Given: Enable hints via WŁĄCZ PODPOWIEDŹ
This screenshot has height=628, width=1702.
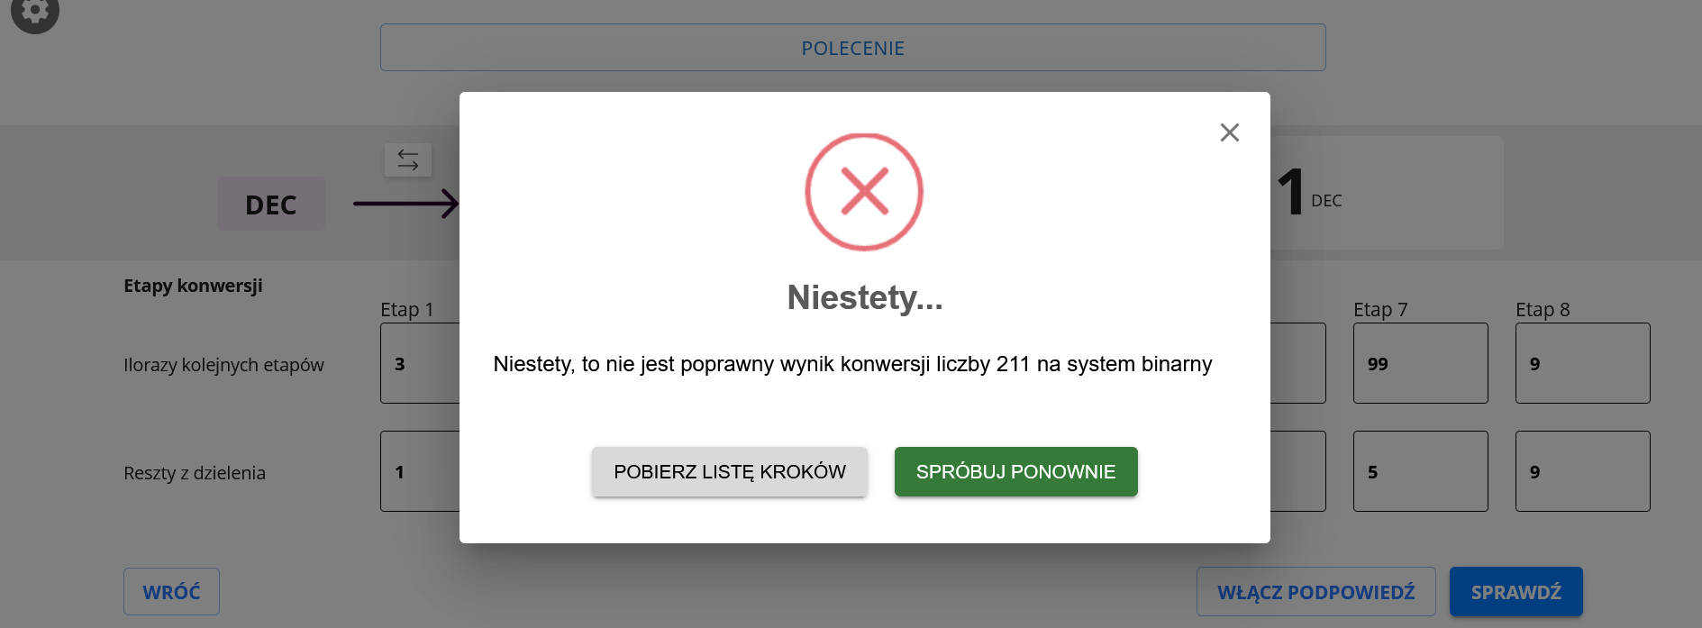Looking at the screenshot, I should (x=1315, y=591).
